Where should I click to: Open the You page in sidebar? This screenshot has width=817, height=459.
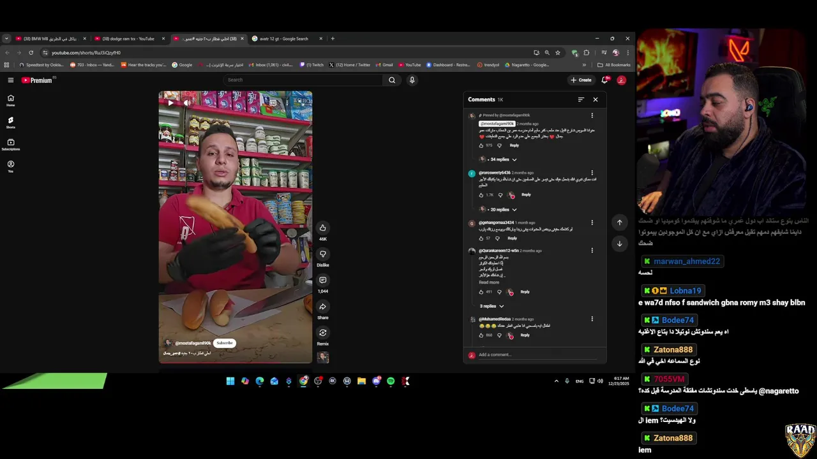coord(11,166)
